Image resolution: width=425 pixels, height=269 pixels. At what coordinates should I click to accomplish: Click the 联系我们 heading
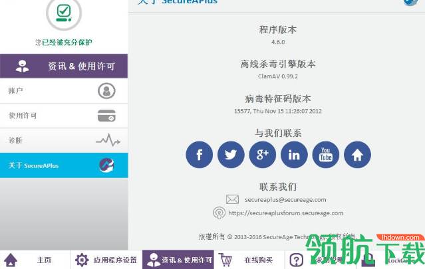click(278, 187)
